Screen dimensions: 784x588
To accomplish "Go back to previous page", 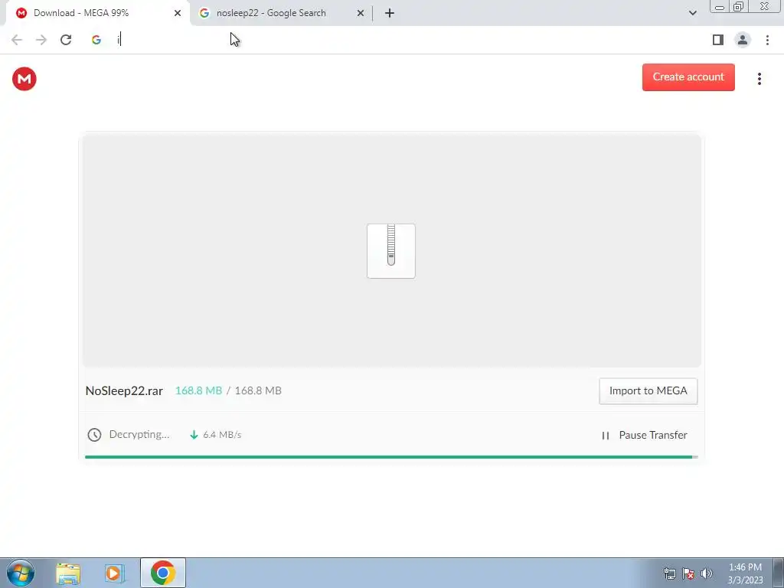I will tap(17, 40).
